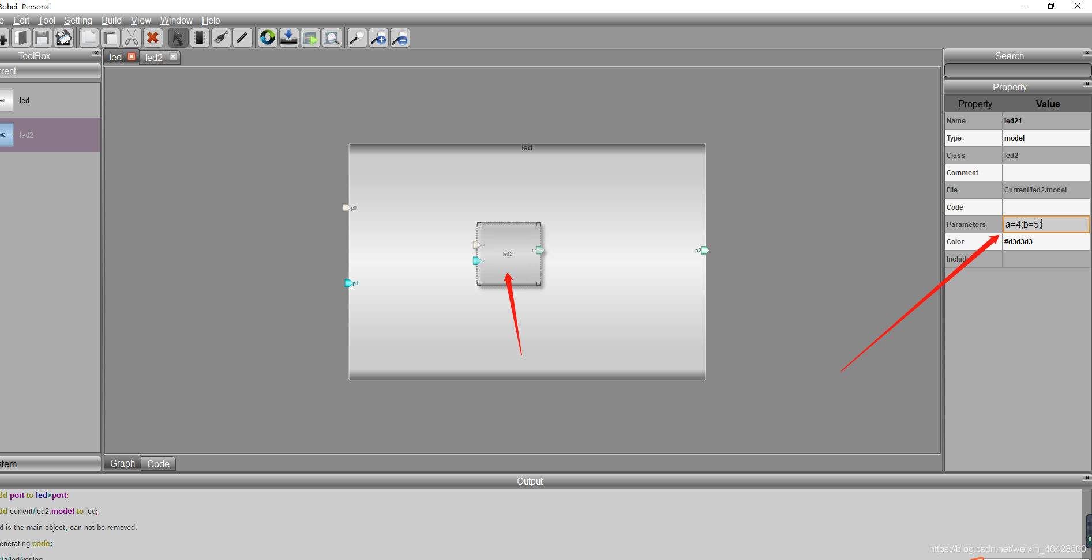Open the Window menu
This screenshot has height=560, width=1092.
[176, 20]
